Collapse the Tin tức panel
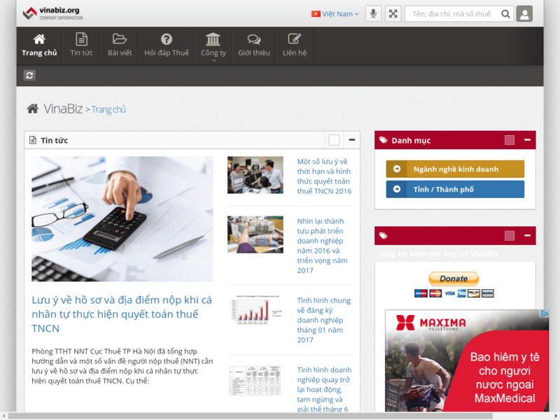Viewport: 560px width, 420px height. click(351, 141)
